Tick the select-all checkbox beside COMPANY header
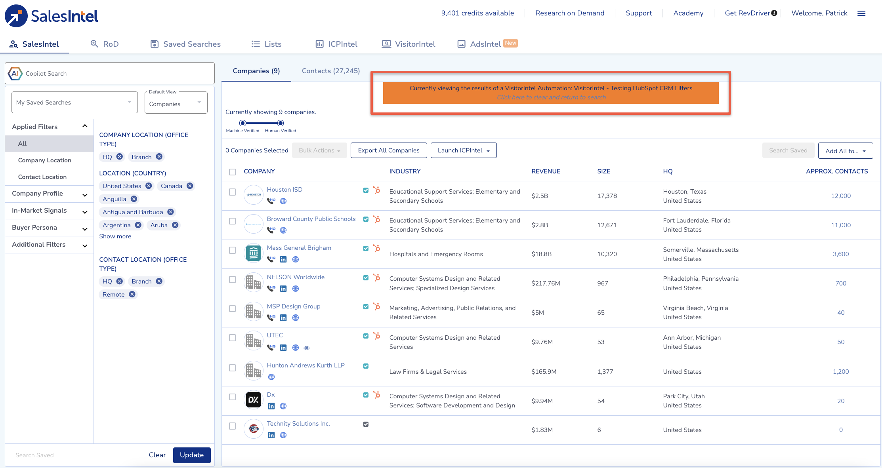Image resolution: width=882 pixels, height=468 pixels. tap(233, 172)
